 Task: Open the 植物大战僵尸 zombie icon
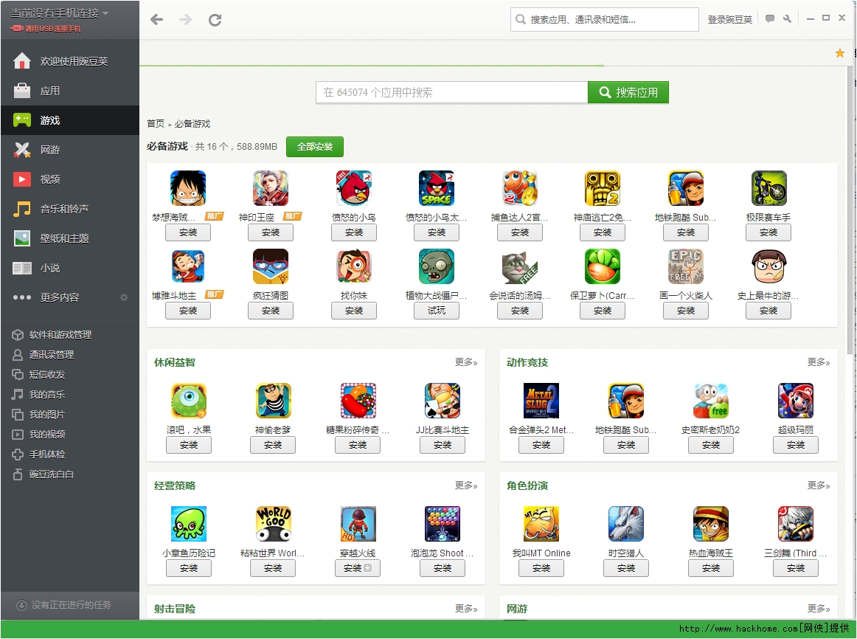tap(437, 266)
